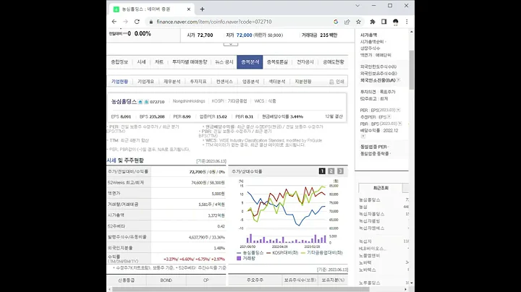Click the 시가총액 row label in table
Image resolution: width=521 pixels, height=292 pixels.
click(116, 215)
